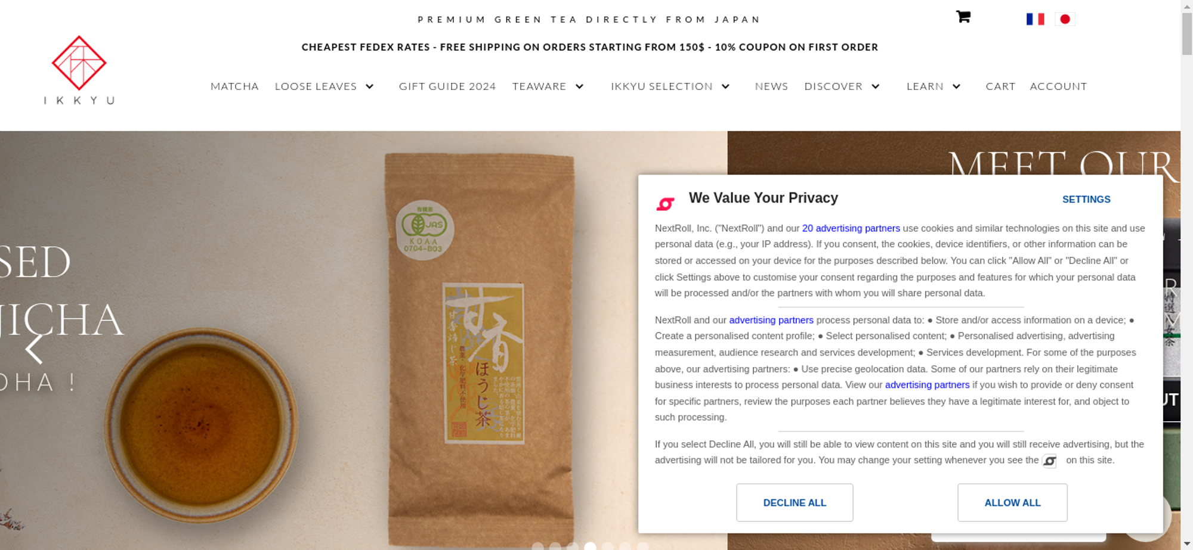Select the active carousel slide dot
The width and height of the screenshot is (1193, 550).
click(590, 546)
